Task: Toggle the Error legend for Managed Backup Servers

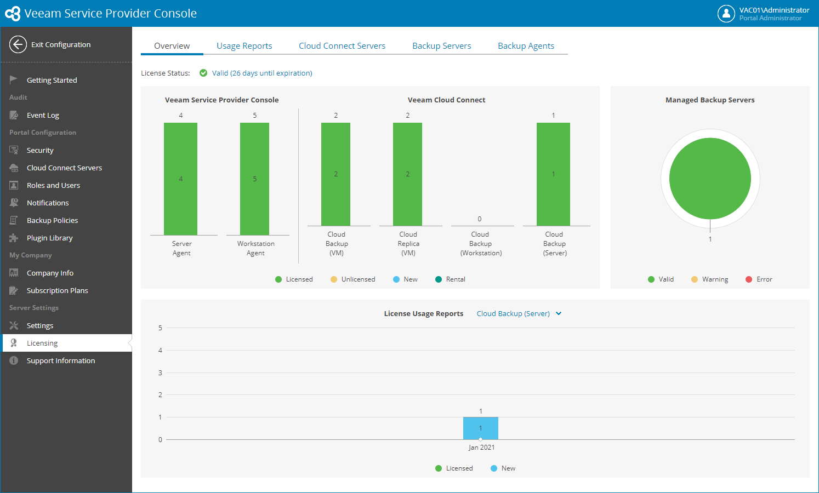Action: [x=759, y=279]
